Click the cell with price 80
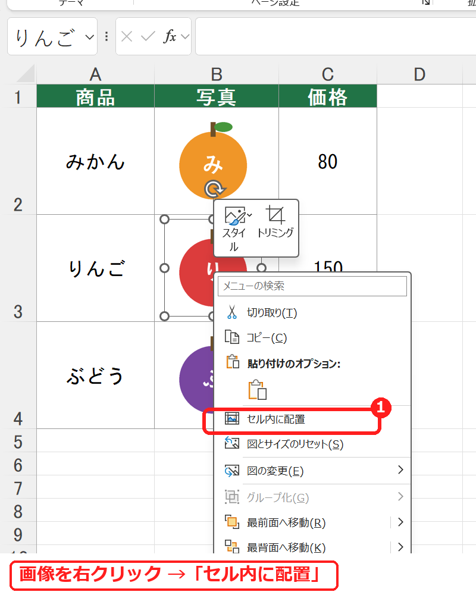This screenshot has height=595, width=476. click(x=328, y=161)
